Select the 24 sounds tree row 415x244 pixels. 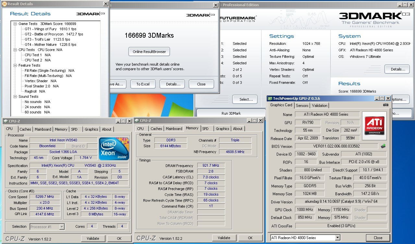pyautogui.click(x=37, y=107)
